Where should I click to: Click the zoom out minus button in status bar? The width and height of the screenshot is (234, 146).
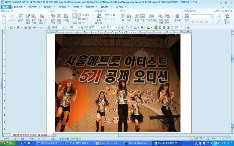coord(226,139)
